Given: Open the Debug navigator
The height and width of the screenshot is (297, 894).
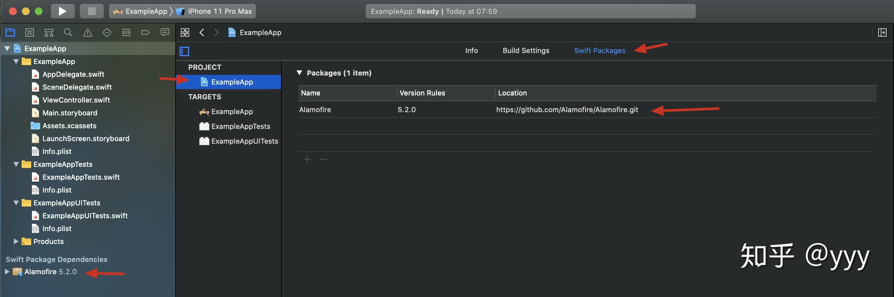Looking at the screenshot, I should pos(126,32).
